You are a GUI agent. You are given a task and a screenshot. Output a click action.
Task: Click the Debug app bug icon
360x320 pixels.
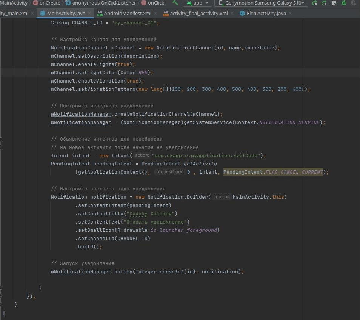click(x=343, y=3)
